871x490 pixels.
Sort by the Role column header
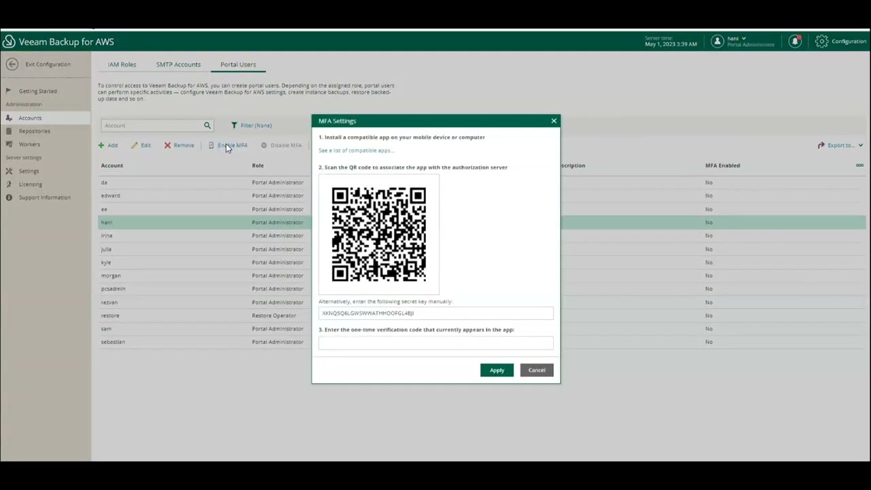point(258,165)
